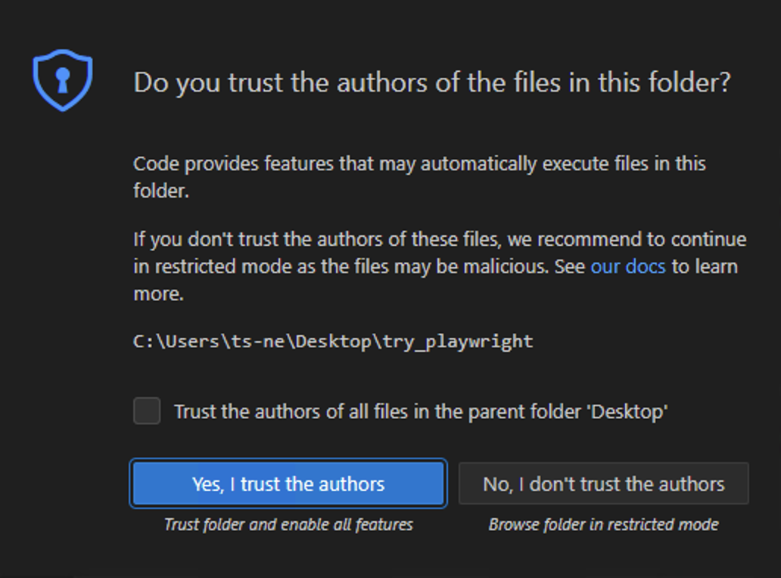
Task: Open the 'our docs' link
Action: 628,266
